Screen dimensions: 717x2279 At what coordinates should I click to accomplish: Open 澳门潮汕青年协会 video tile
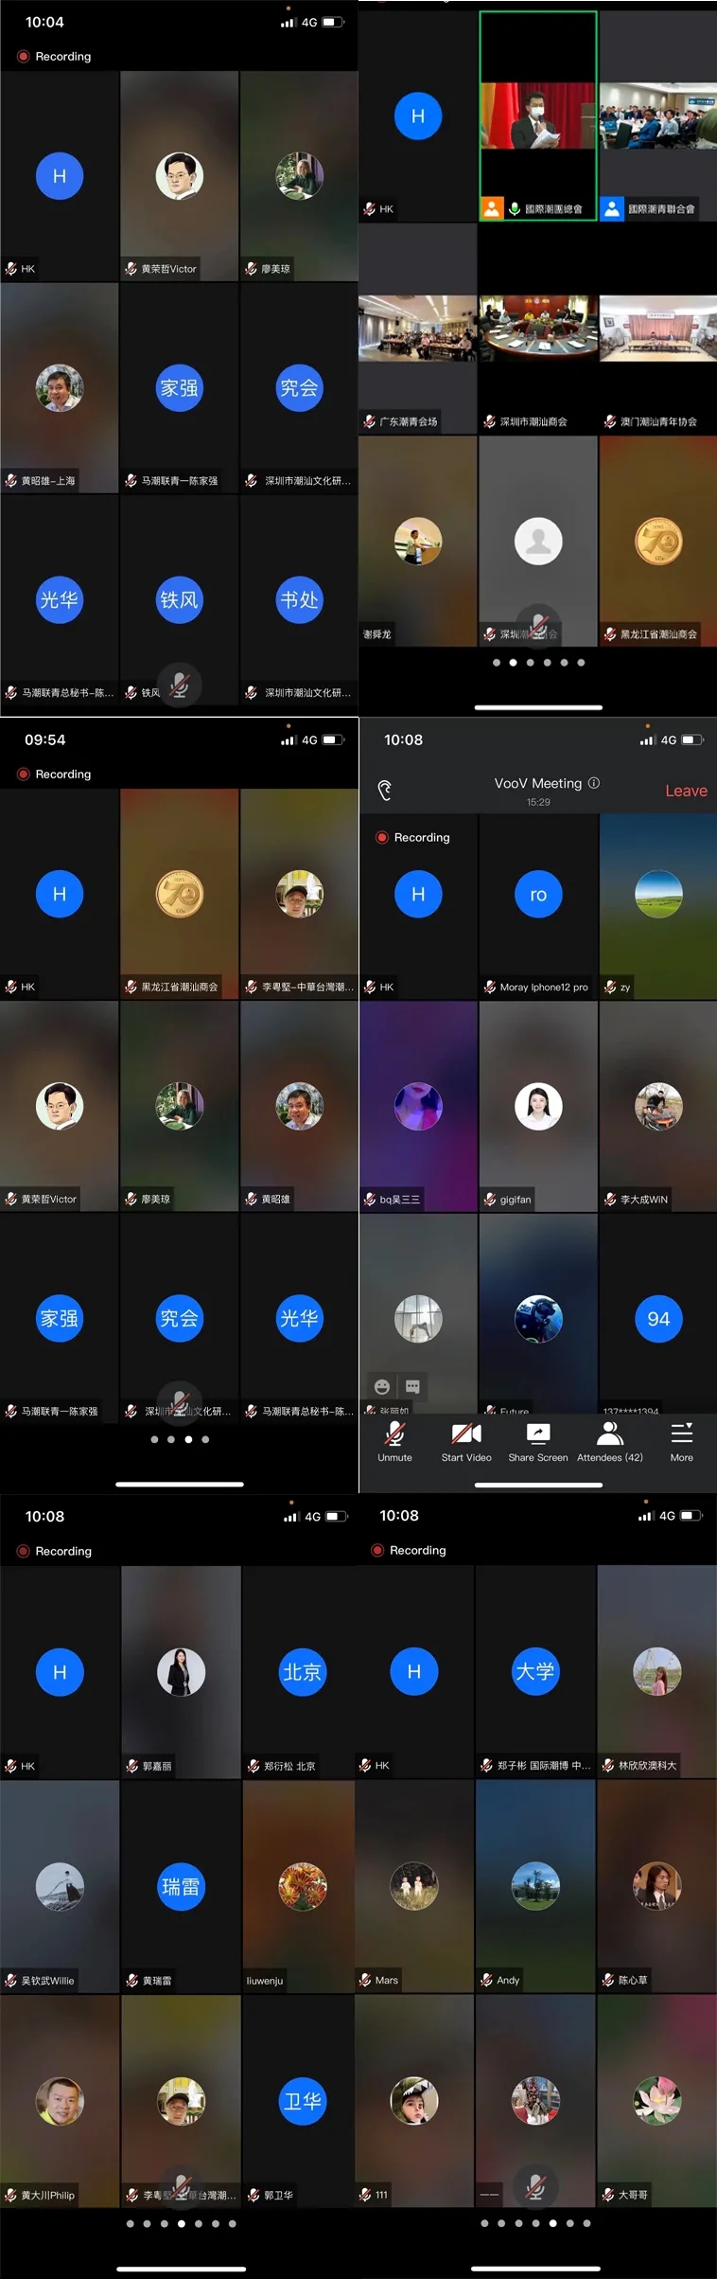coord(657,329)
